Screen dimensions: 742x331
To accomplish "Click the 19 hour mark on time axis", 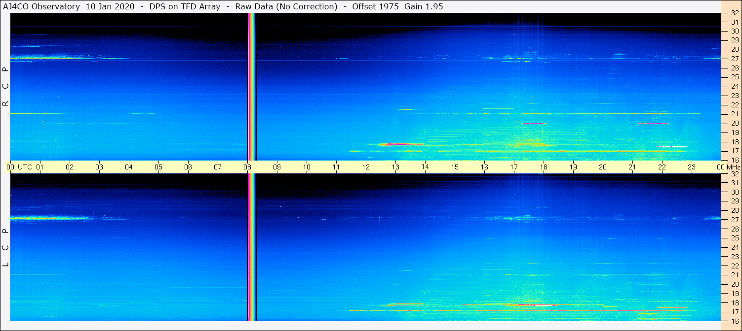I will pyautogui.click(x=573, y=167).
